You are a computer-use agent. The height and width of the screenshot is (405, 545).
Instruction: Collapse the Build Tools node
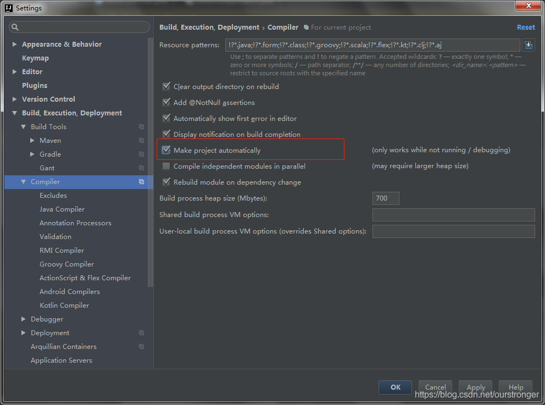[x=23, y=127]
